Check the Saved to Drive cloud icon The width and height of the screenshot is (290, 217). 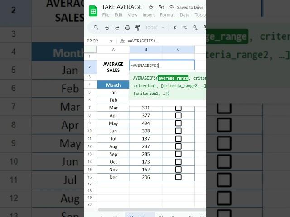(x=171, y=7)
